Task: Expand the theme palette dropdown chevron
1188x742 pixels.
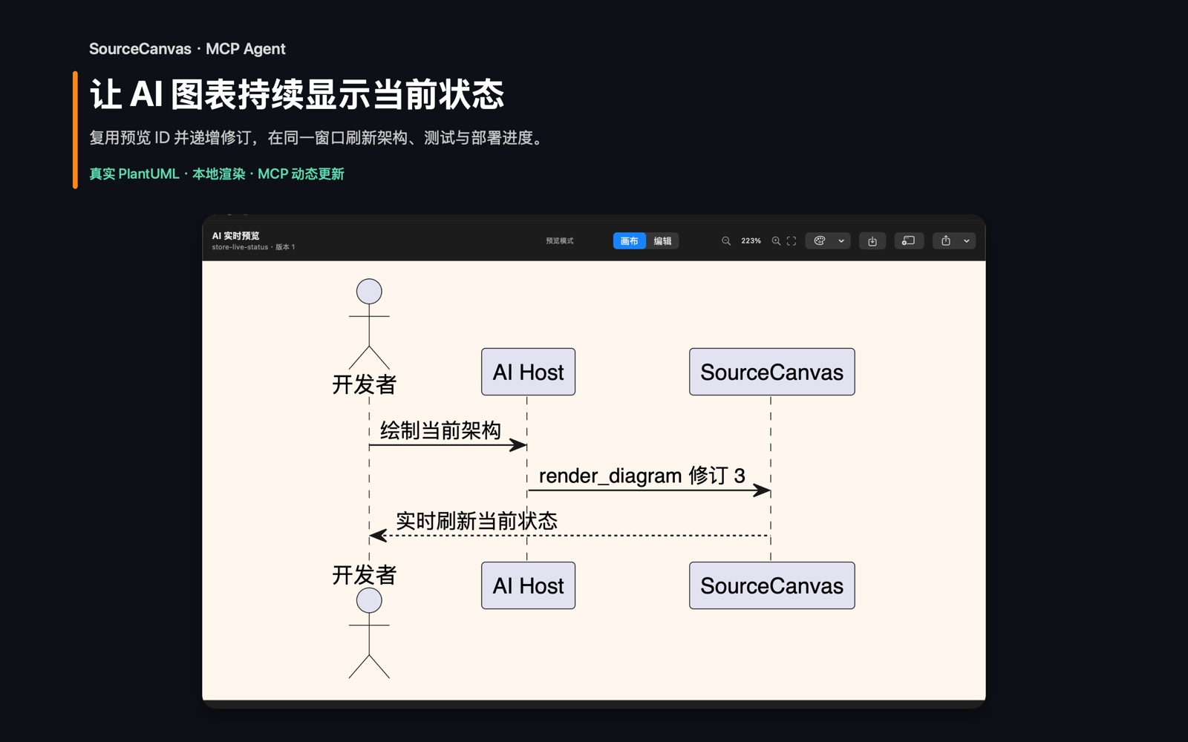Action: 841,241
